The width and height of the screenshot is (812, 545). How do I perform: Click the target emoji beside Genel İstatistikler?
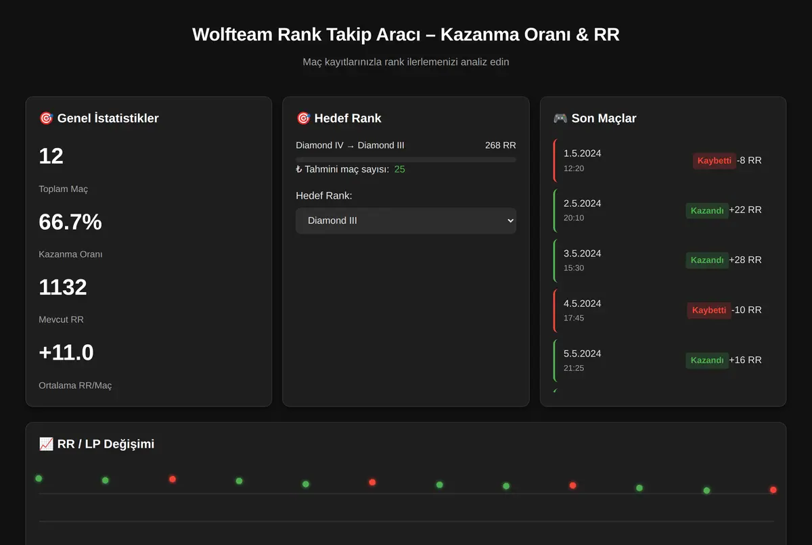coord(46,118)
